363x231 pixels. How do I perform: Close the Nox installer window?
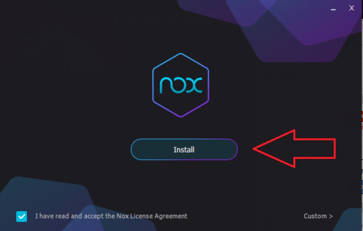(352, 8)
